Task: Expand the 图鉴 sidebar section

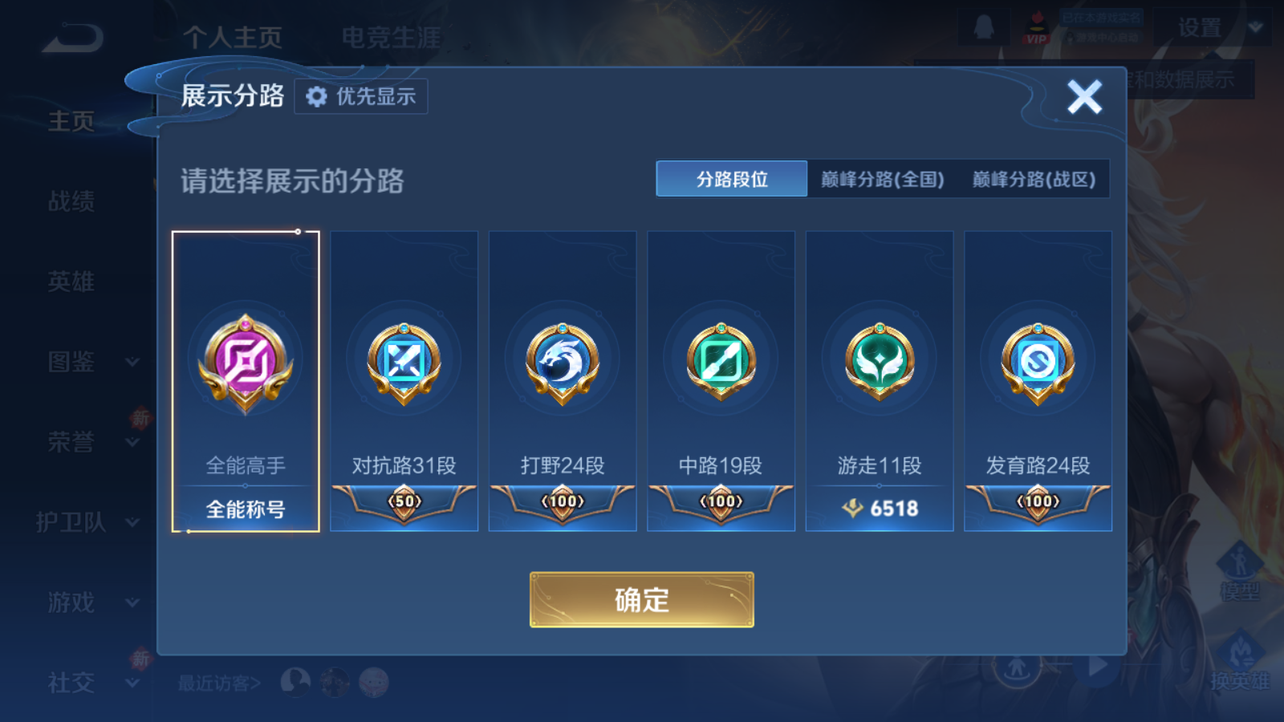Action: click(94, 362)
